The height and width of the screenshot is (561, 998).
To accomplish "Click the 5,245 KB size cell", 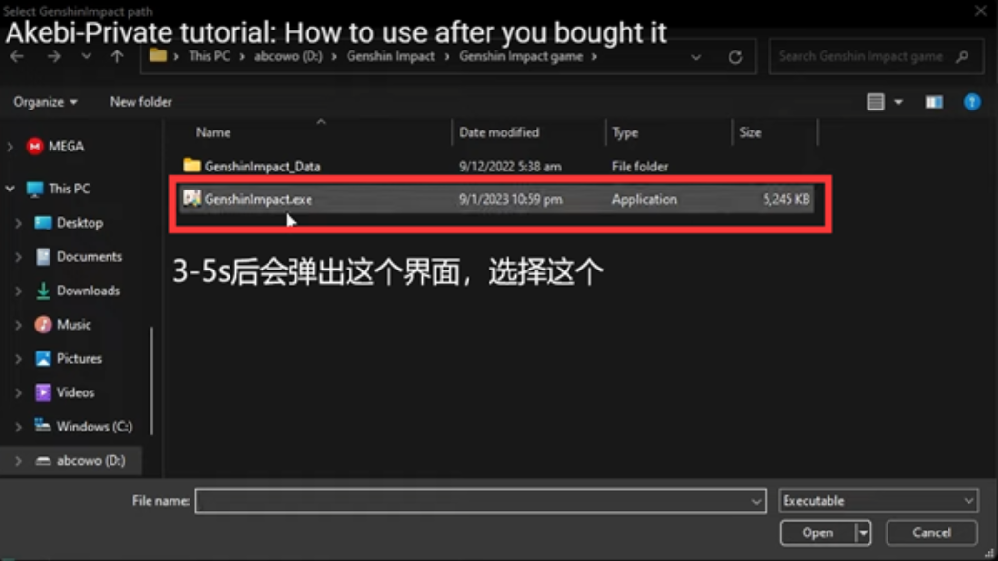I will [786, 199].
